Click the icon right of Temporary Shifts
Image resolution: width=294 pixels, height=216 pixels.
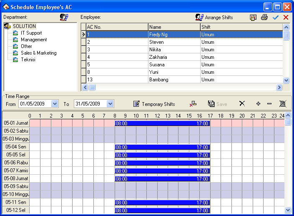193,104
